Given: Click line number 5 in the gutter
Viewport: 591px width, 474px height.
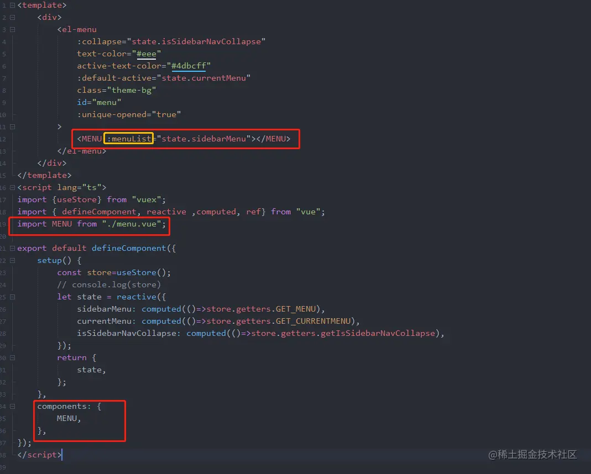Looking at the screenshot, I should (4, 54).
